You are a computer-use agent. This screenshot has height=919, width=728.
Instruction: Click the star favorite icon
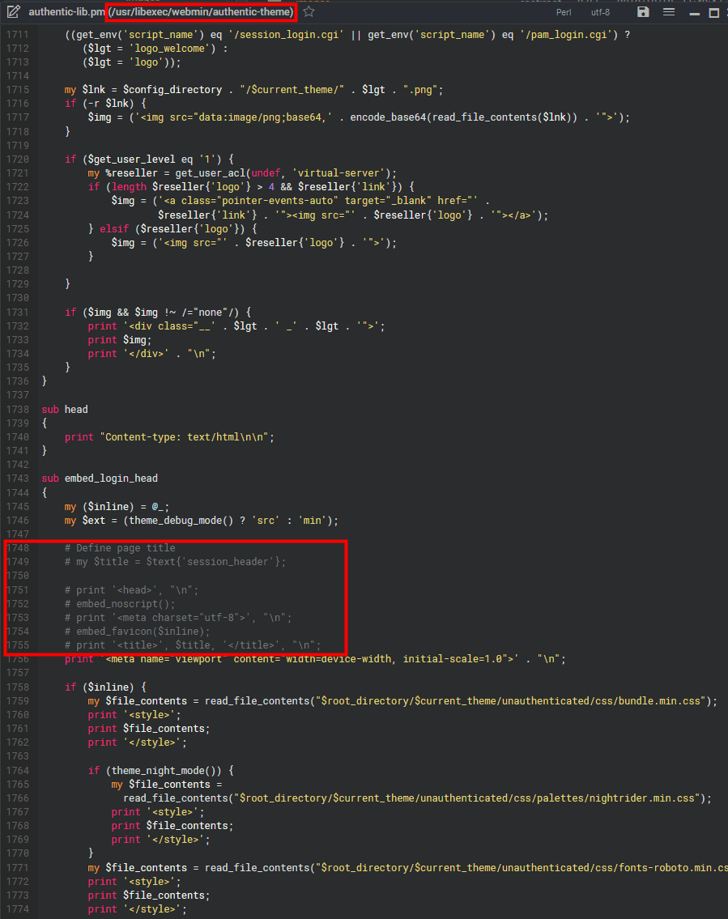pyautogui.click(x=309, y=11)
